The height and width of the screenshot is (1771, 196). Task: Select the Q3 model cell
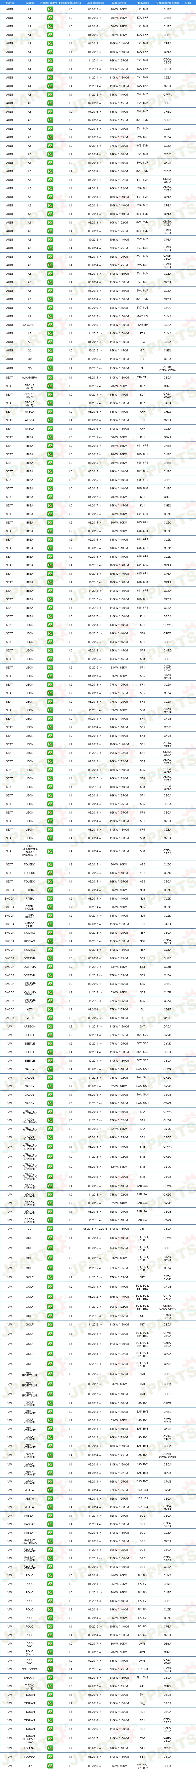pyautogui.click(x=30, y=368)
